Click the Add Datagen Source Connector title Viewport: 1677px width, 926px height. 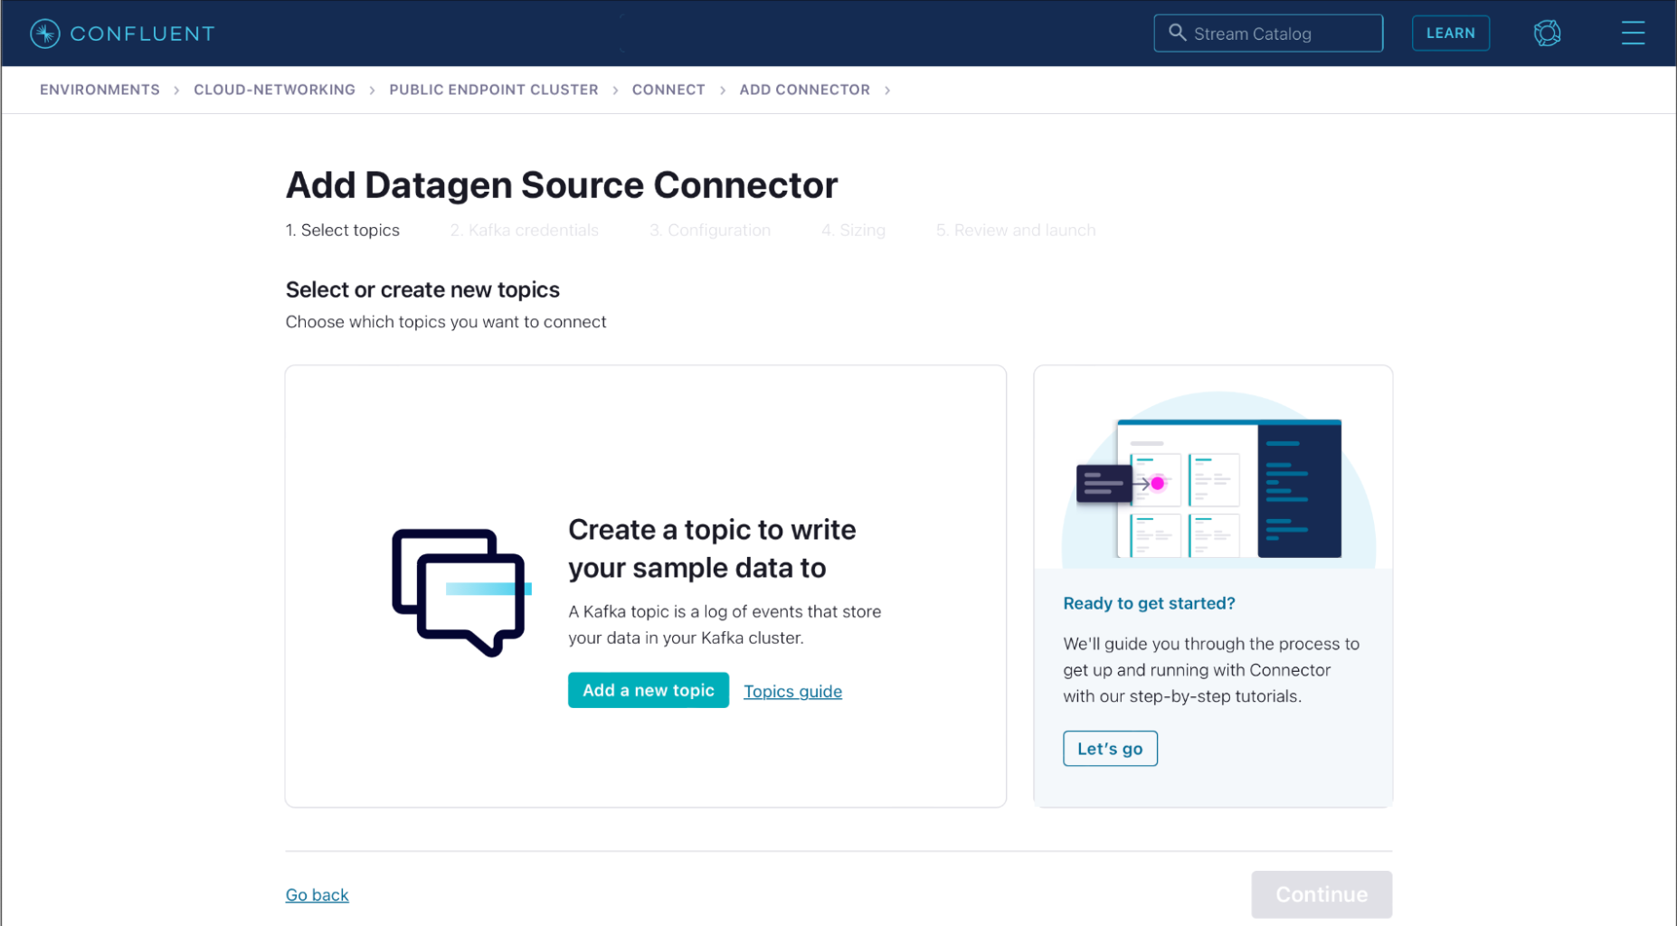coord(562,185)
